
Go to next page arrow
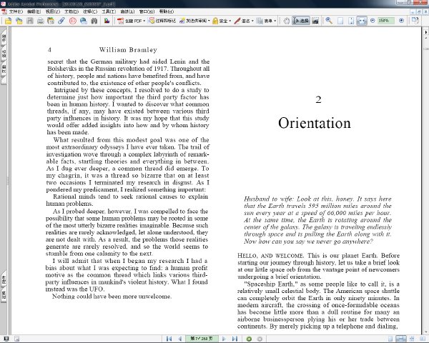224,339
